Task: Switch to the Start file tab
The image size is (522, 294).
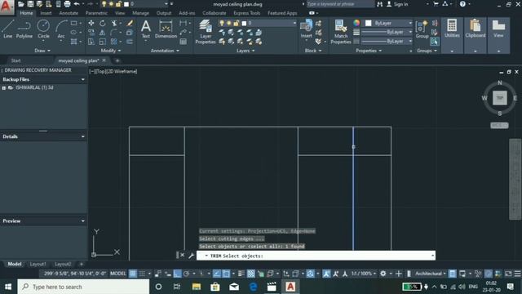Action: click(x=15, y=60)
